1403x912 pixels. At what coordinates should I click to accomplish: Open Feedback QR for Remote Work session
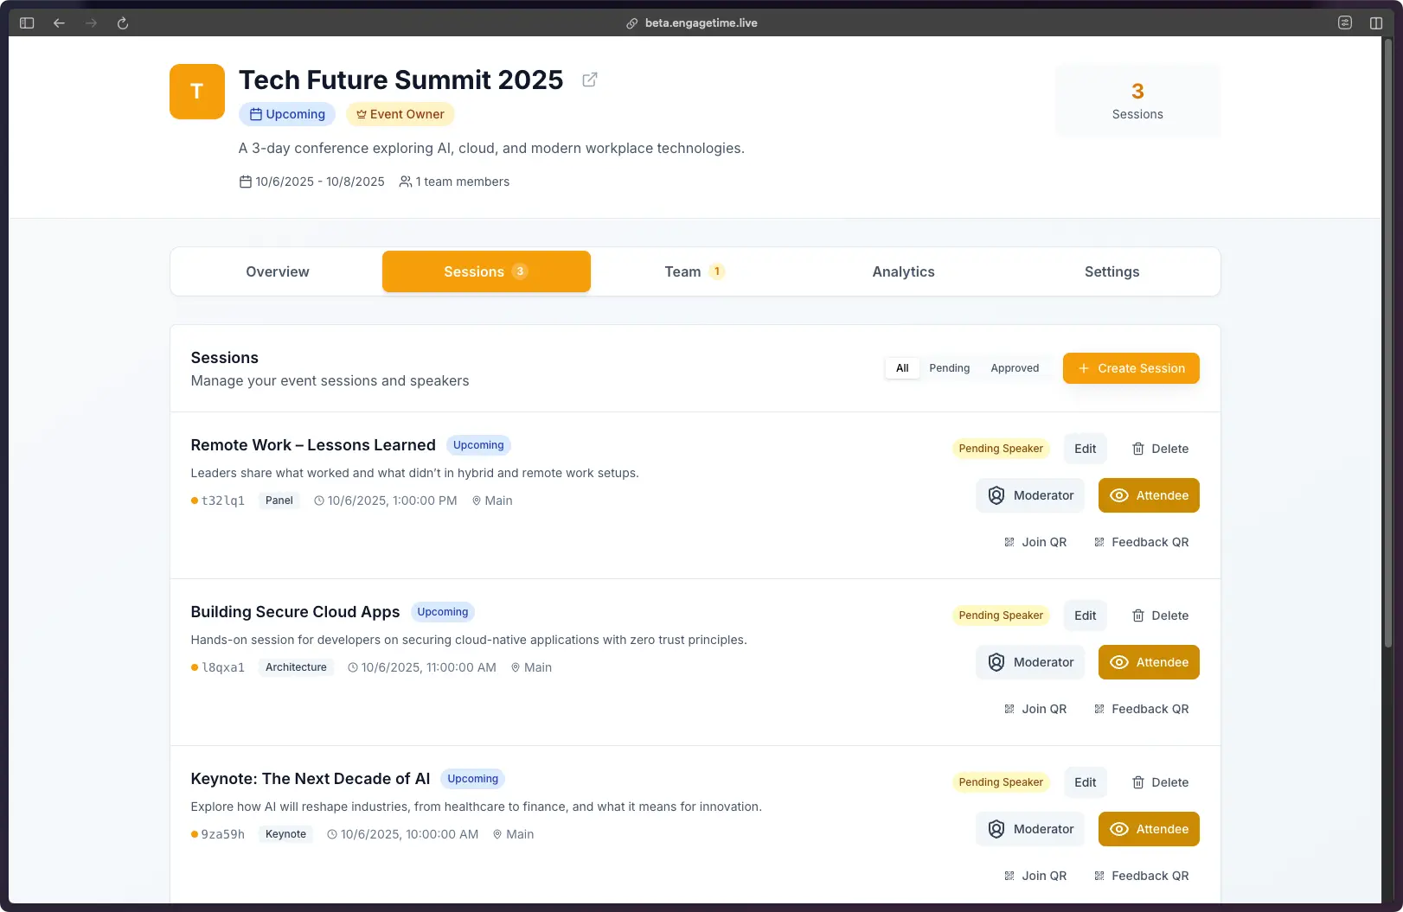click(x=1142, y=542)
